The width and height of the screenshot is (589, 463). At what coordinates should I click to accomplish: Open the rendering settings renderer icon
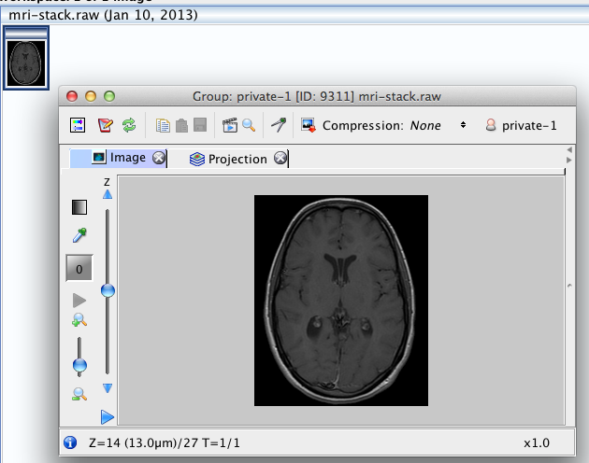(78, 125)
